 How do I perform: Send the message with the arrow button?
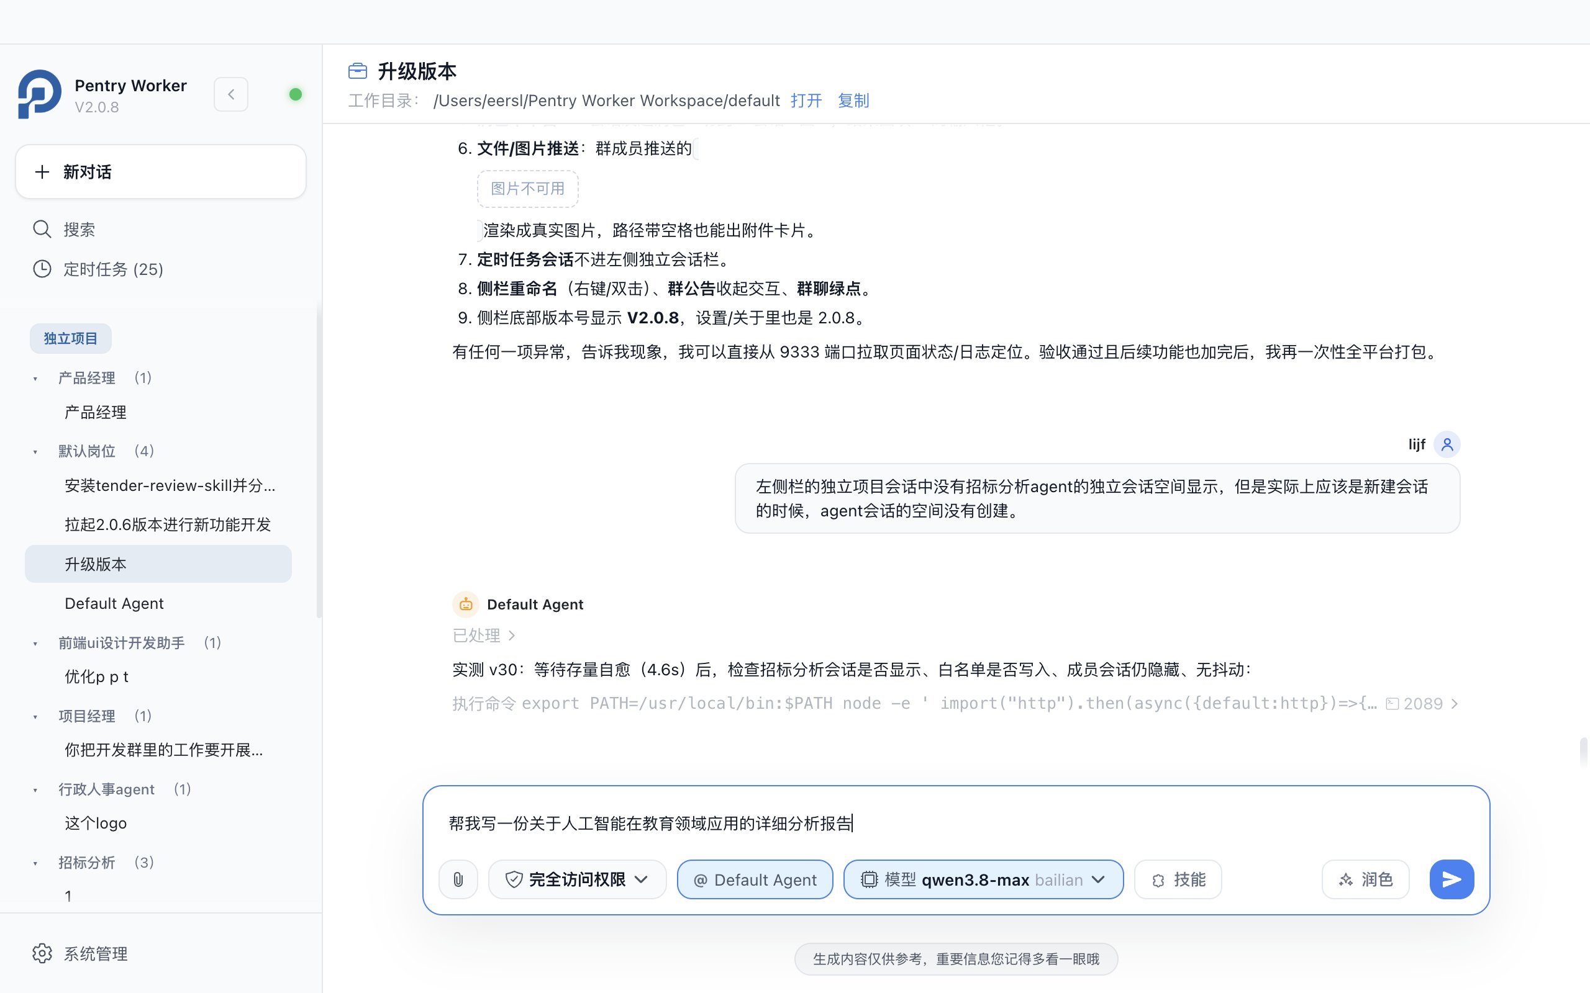[x=1451, y=879]
